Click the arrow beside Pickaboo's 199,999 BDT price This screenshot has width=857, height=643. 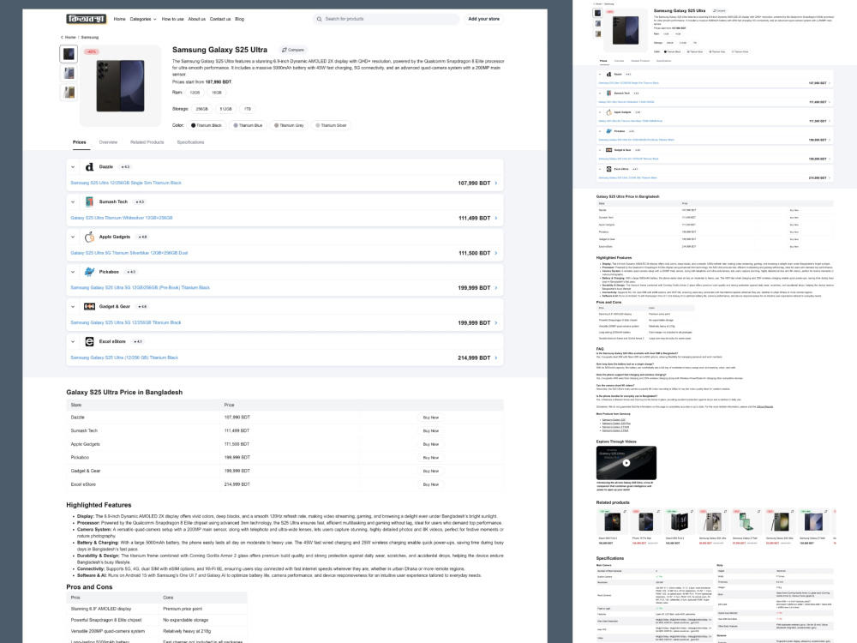click(x=496, y=287)
